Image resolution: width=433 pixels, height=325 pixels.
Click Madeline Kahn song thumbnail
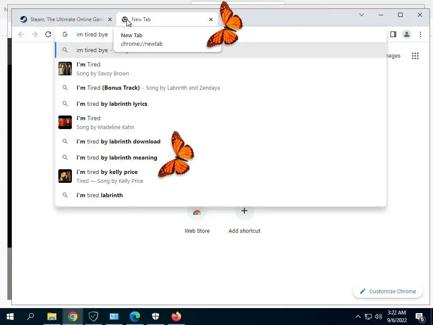click(65, 122)
